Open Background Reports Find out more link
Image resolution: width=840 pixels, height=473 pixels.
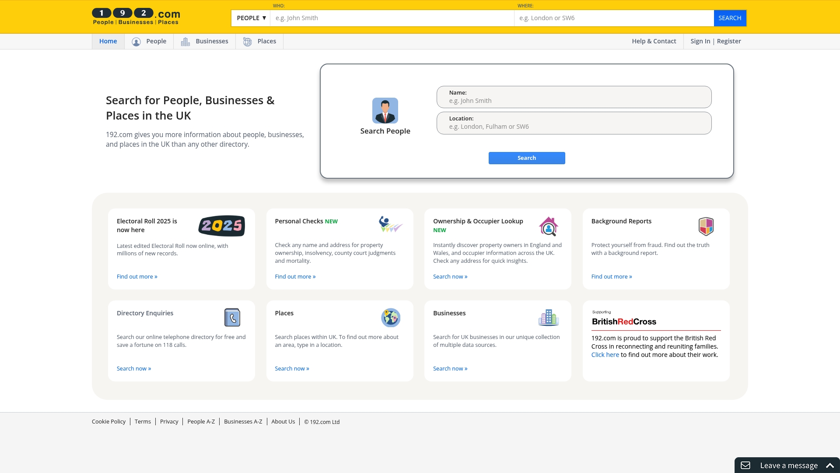[612, 276]
